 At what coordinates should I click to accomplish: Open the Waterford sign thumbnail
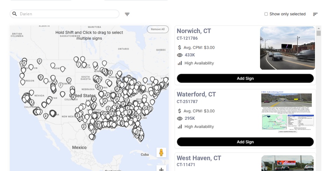point(287,112)
